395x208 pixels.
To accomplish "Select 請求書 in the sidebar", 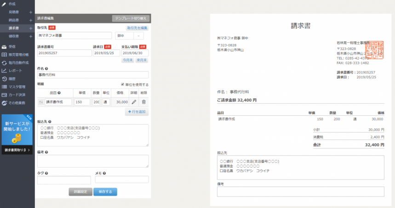I will [x=14, y=28].
